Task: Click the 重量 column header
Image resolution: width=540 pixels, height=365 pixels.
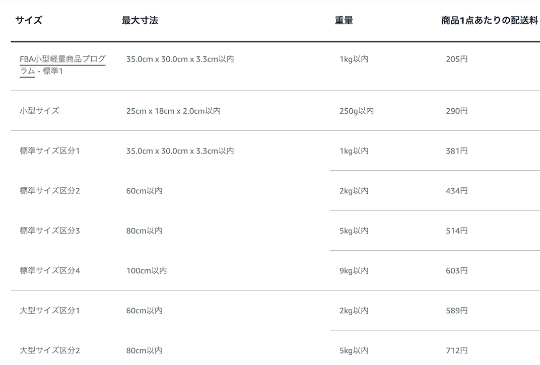Action: [x=344, y=21]
